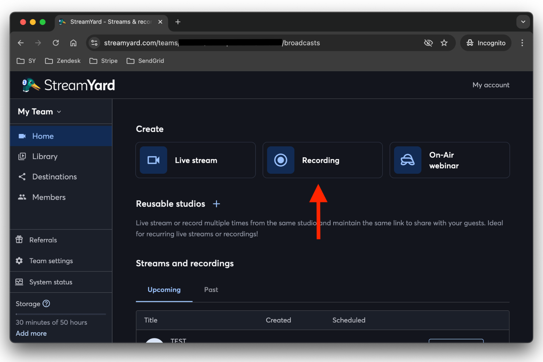Click the Streams and recordings heading
Screen dimensions: 543x362
point(185,263)
